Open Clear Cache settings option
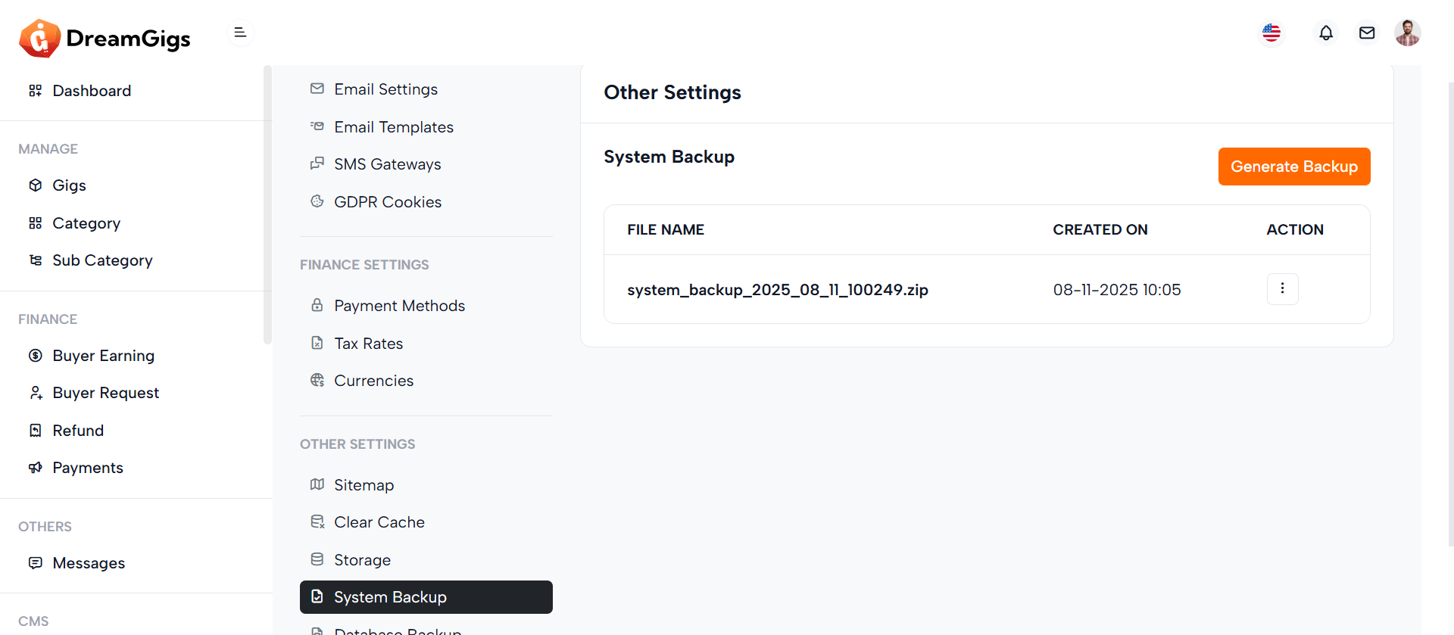Screen dimensions: 1454x635 click(x=379, y=522)
